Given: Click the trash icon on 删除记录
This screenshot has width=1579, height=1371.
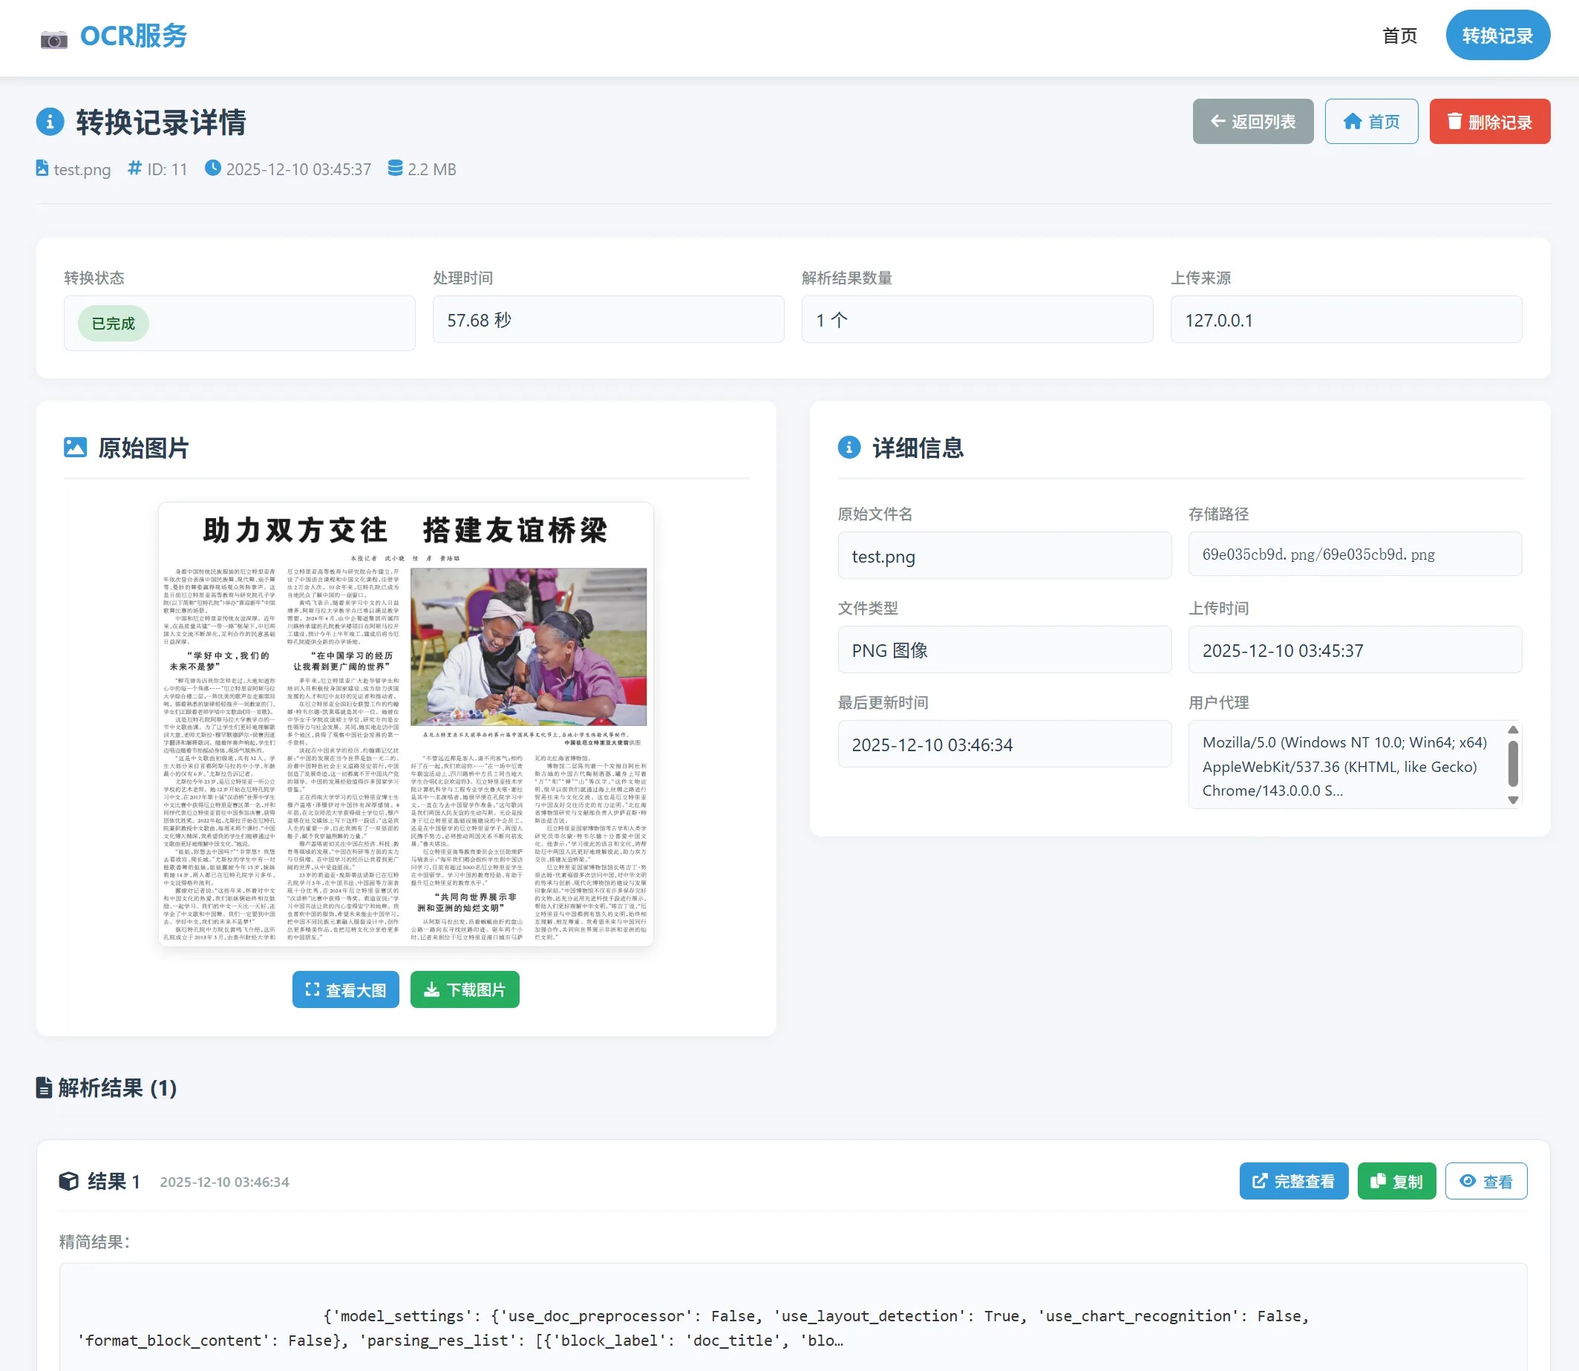Looking at the screenshot, I should tap(1456, 121).
